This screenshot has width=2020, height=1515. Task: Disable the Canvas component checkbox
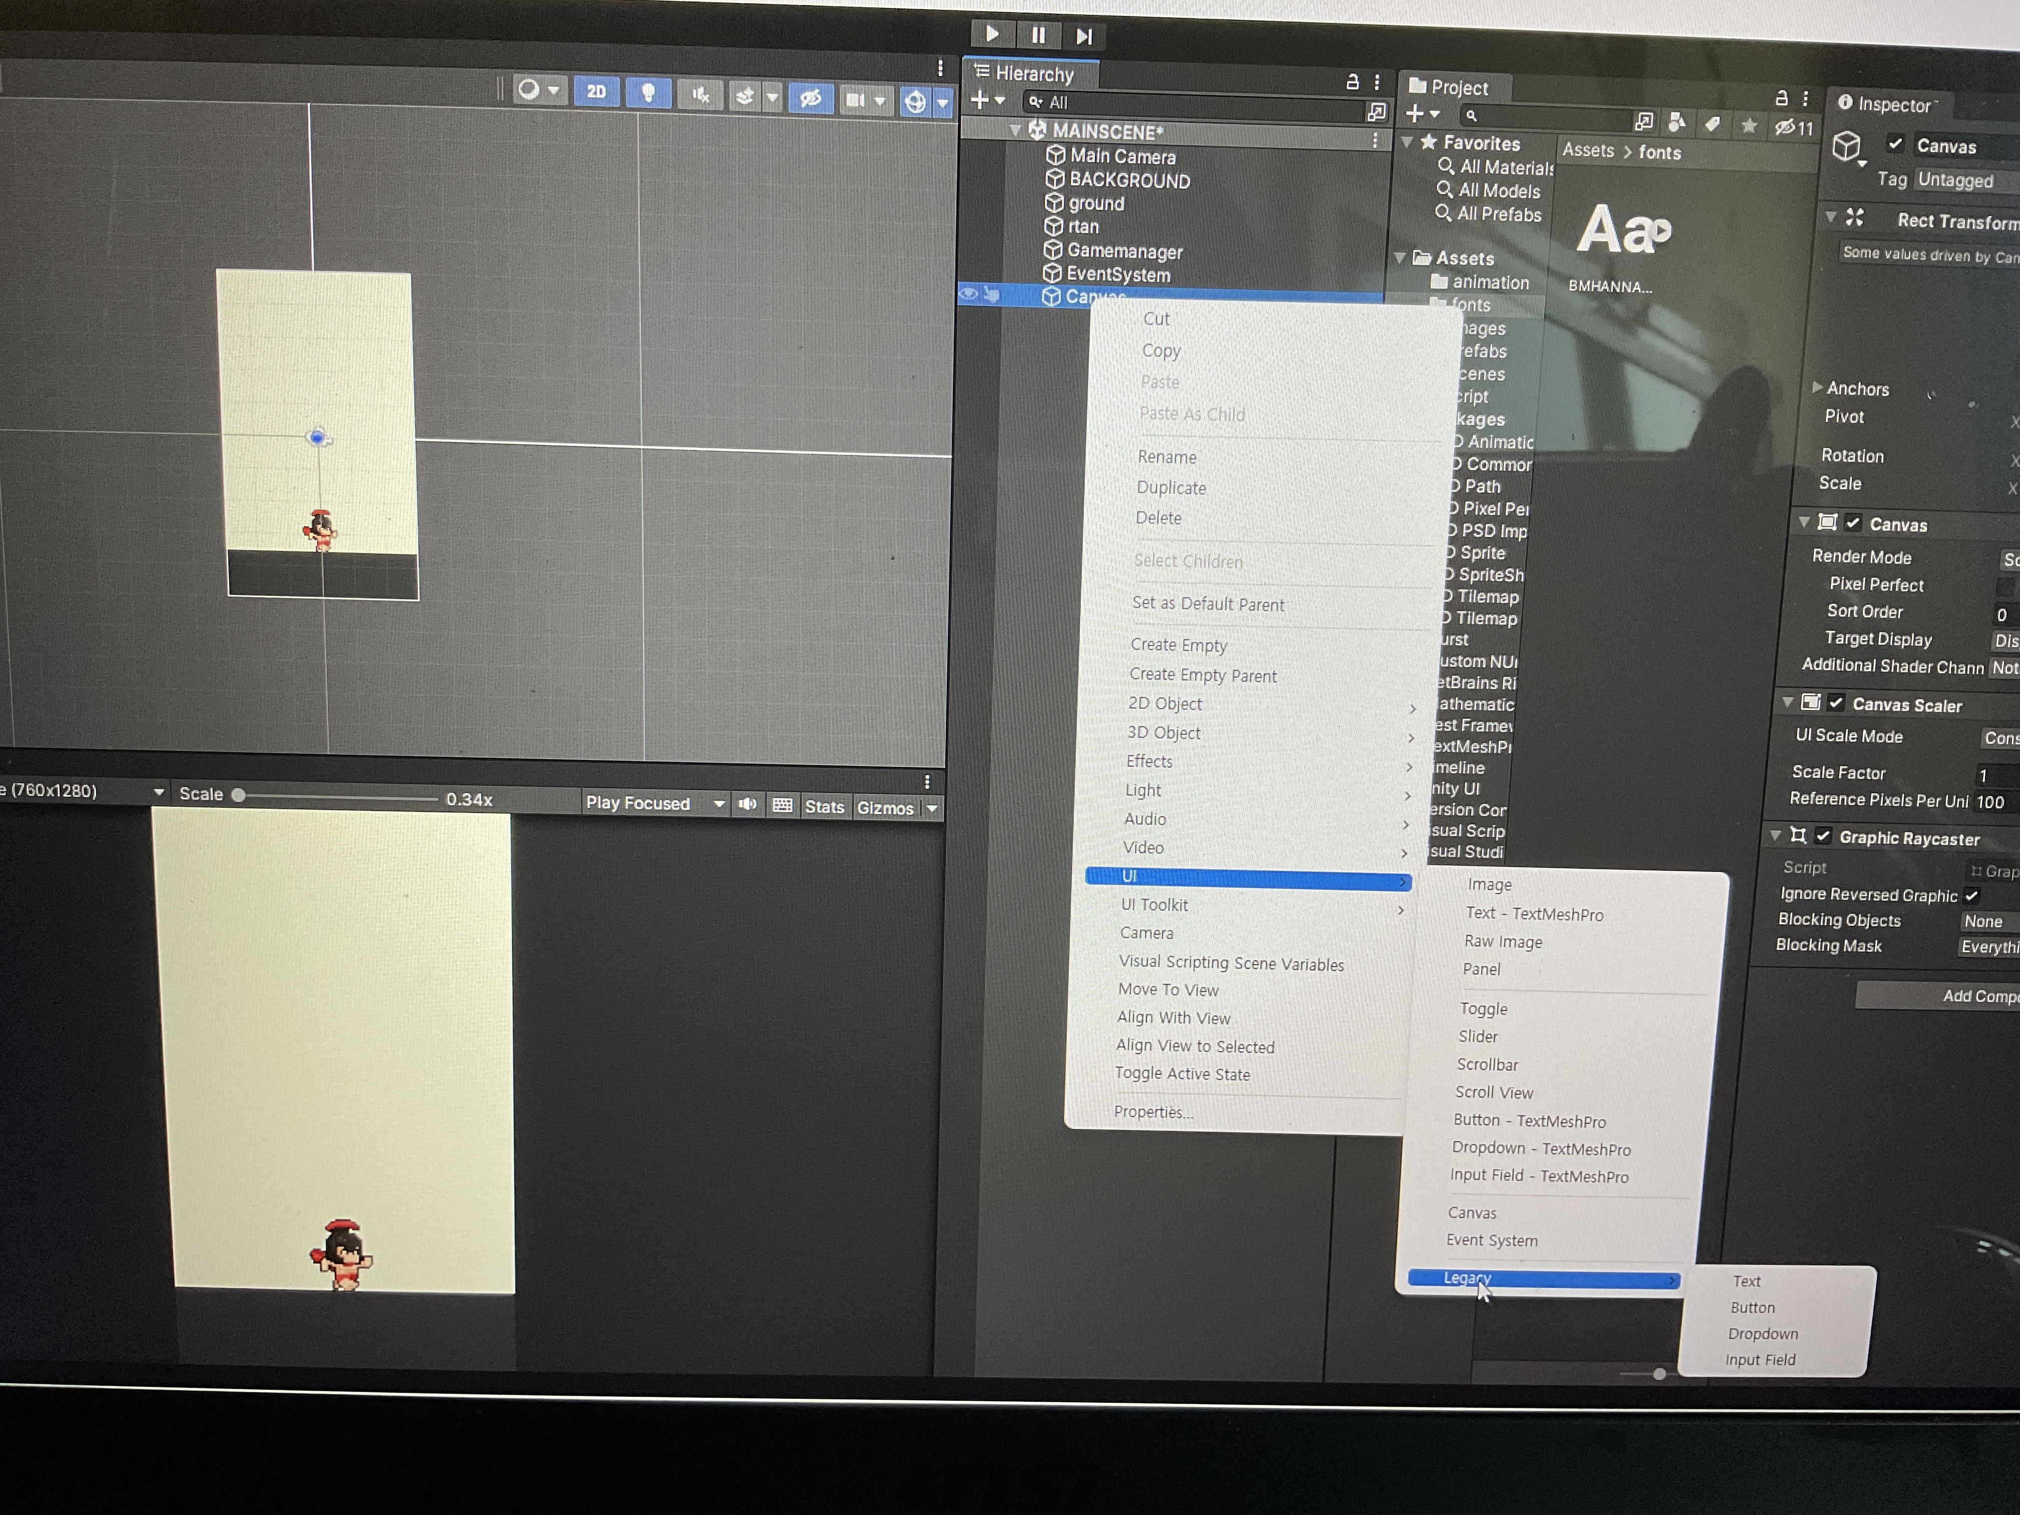[1853, 523]
